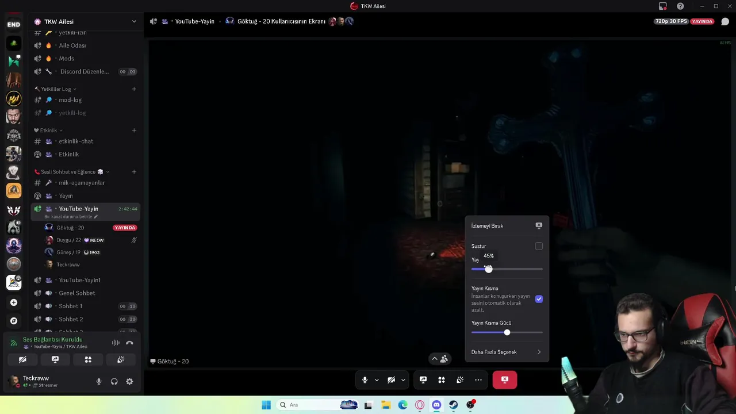Open noise suppression waveform icon
736x414 pixels.
tap(116, 343)
